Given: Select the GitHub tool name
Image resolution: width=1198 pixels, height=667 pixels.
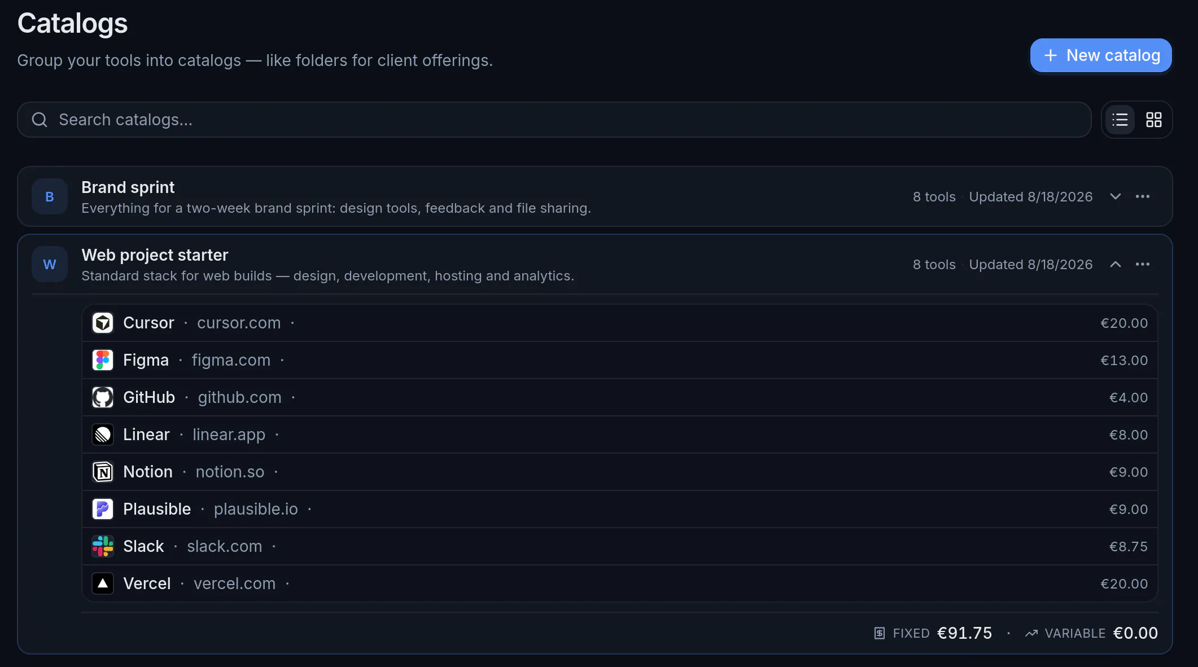Looking at the screenshot, I should pyautogui.click(x=149, y=397).
